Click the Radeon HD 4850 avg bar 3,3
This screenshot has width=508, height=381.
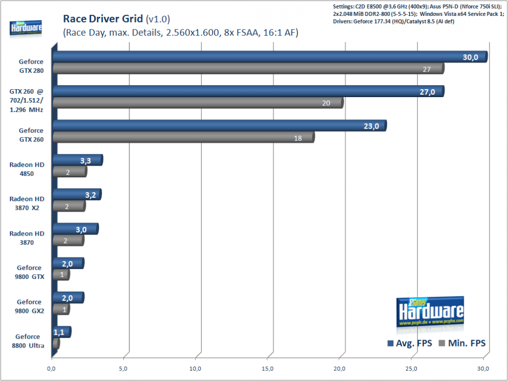click(x=78, y=160)
